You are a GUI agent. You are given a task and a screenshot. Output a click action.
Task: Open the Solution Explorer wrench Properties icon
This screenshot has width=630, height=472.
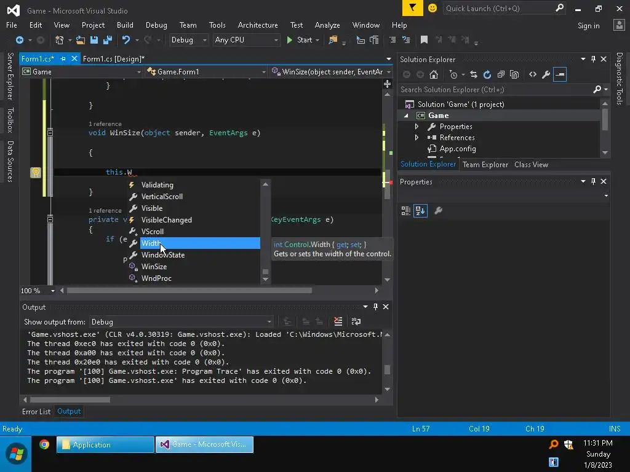coord(546,74)
